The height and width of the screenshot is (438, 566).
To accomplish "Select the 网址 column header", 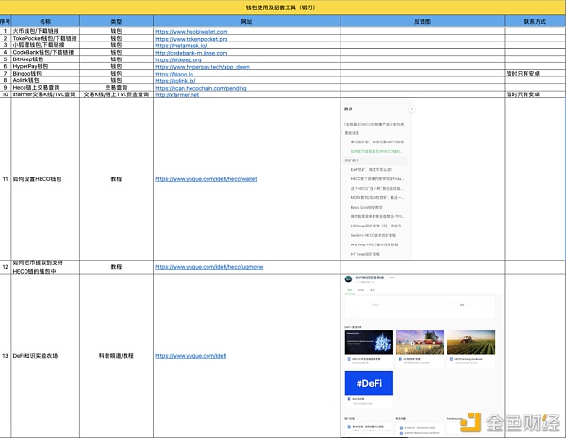I will click(246, 22).
